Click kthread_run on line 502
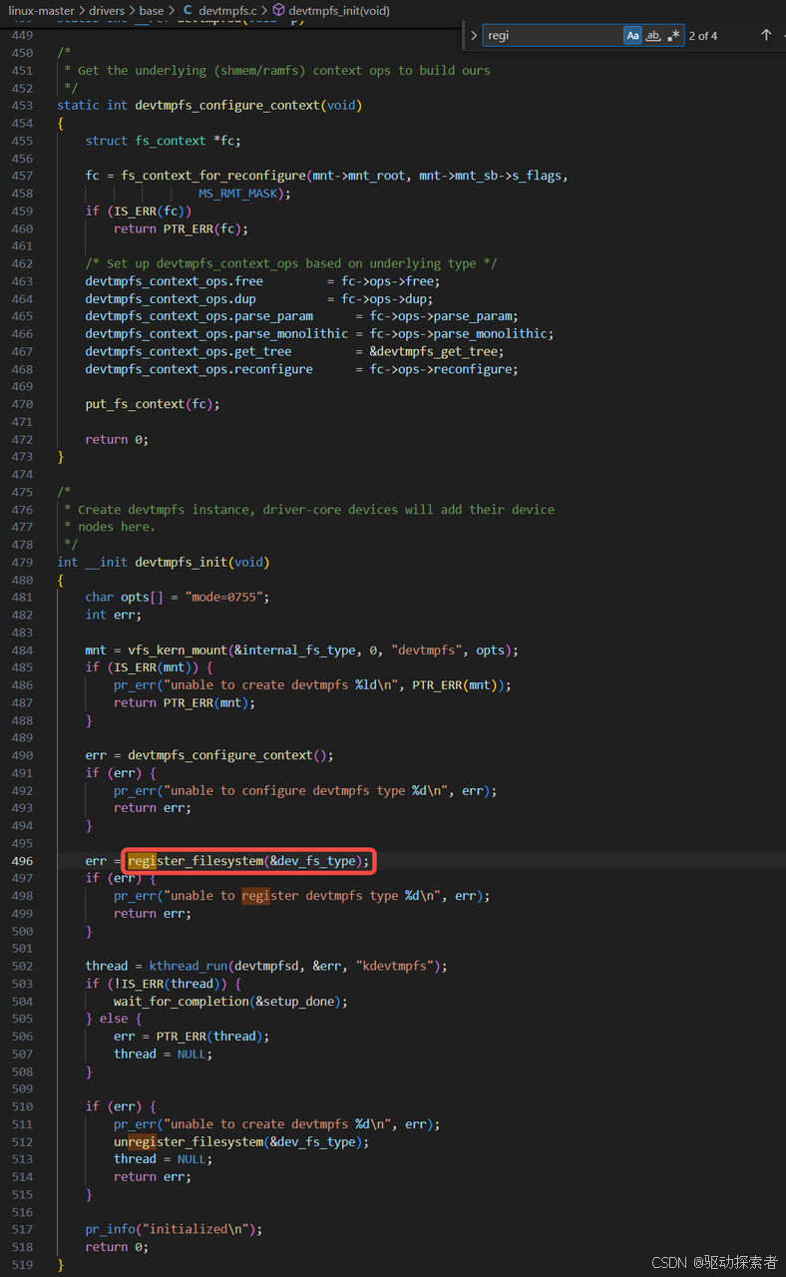This screenshot has height=1277, width=786. click(189, 966)
